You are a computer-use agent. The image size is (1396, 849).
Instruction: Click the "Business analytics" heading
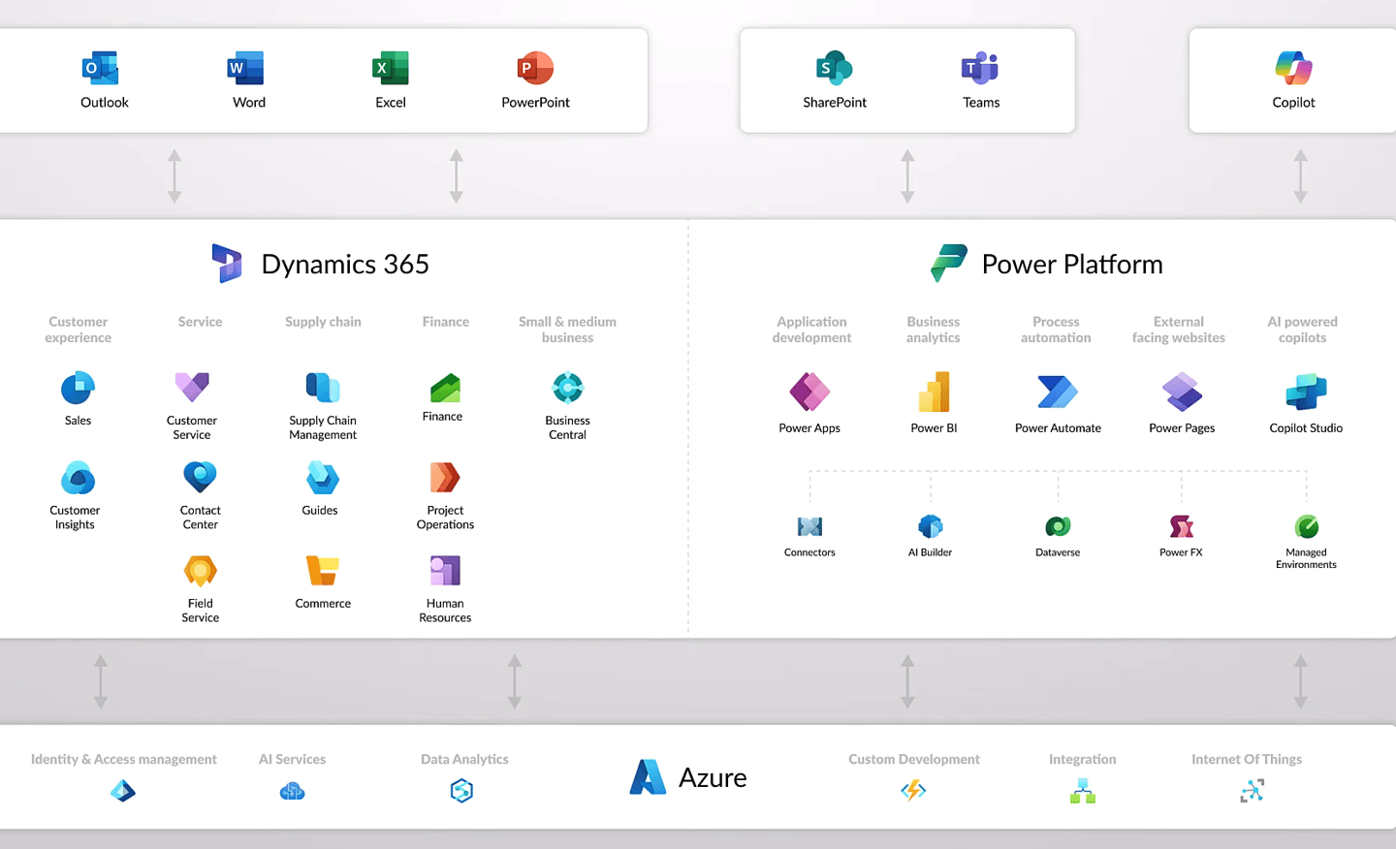tap(933, 330)
